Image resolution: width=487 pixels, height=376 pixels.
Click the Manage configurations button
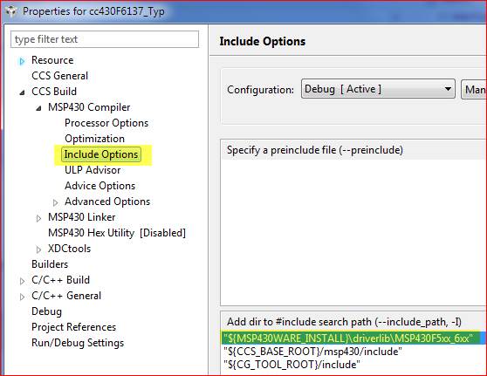[x=474, y=90]
